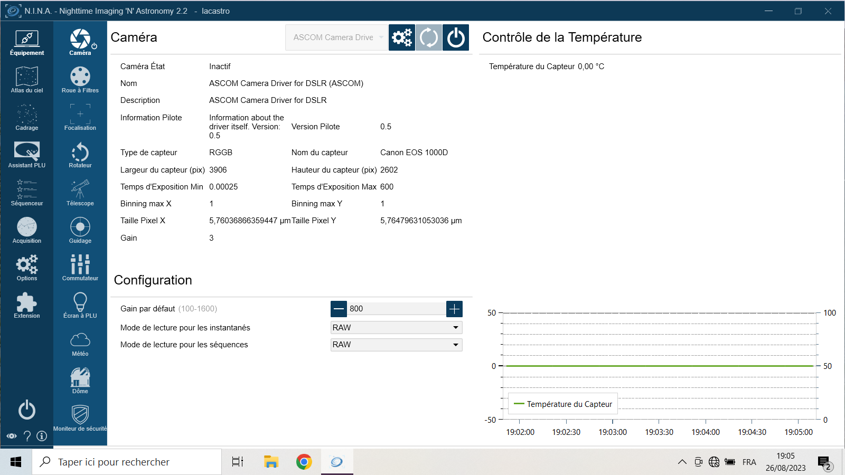Screen dimensions: 845x475
Task: Click the default gain value field
Action: (397, 309)
